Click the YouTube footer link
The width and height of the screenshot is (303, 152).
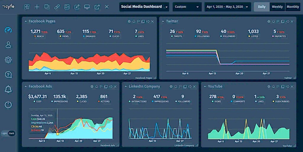tap(287, 146)
